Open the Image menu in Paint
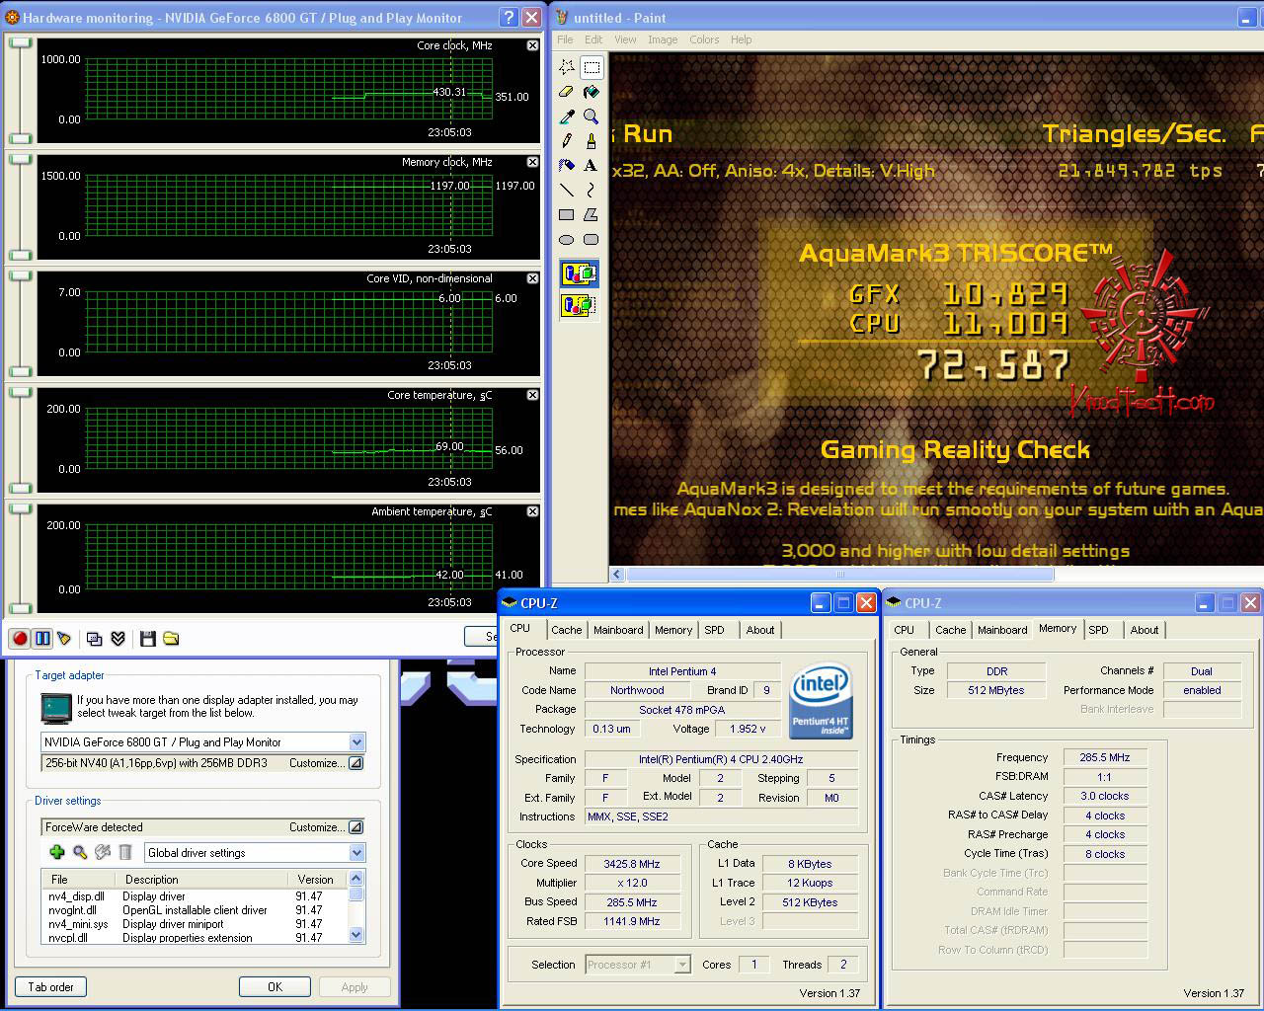The height and width of the screenshot is (1011, 1264). pos(662,39)
